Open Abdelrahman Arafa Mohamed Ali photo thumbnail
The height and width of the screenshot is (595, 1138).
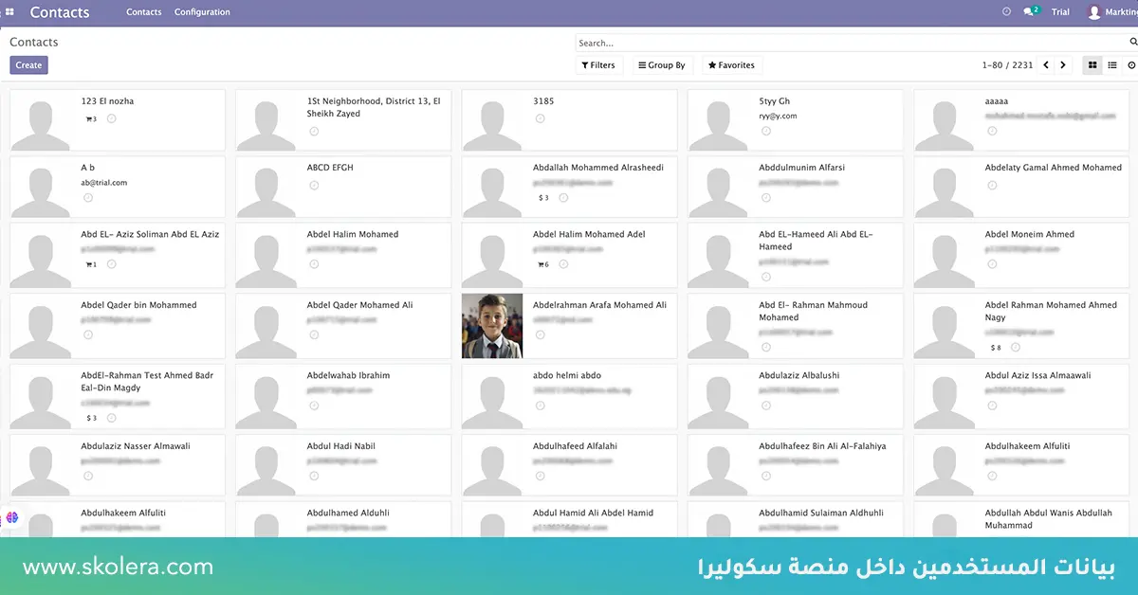coord(492,326)
